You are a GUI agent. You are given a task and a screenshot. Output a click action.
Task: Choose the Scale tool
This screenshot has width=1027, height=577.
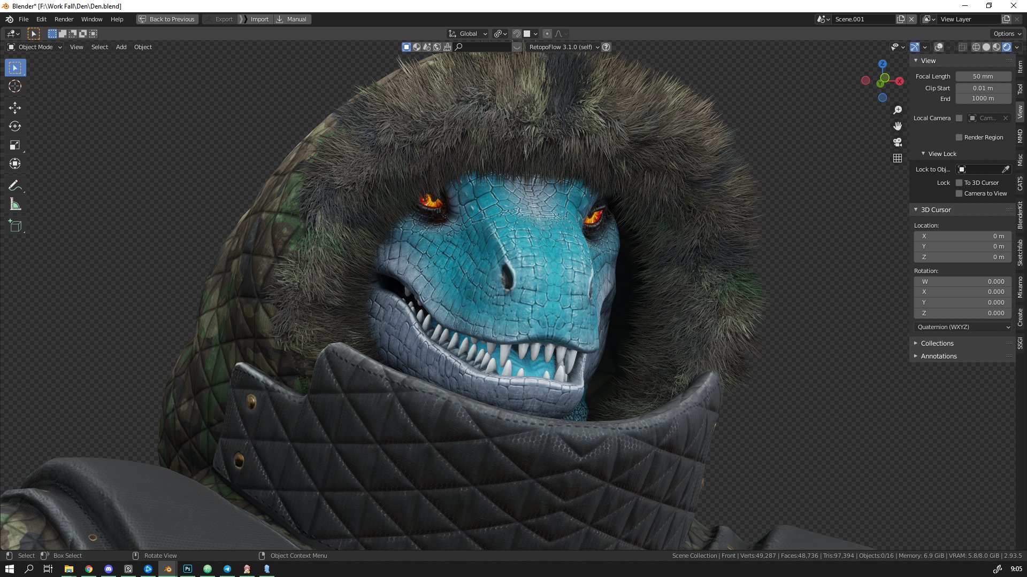pos(15,145)
